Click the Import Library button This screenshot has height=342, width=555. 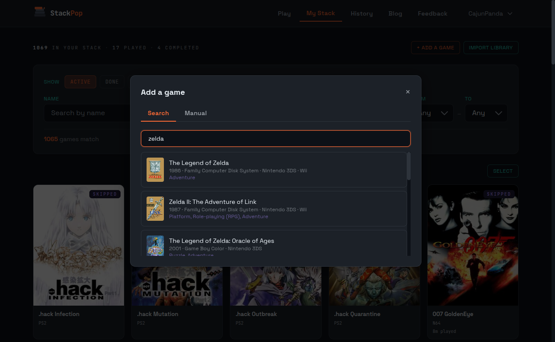click(491, 48)
